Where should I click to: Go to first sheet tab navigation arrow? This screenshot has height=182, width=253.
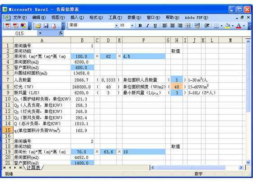click(x=5, y=168)
